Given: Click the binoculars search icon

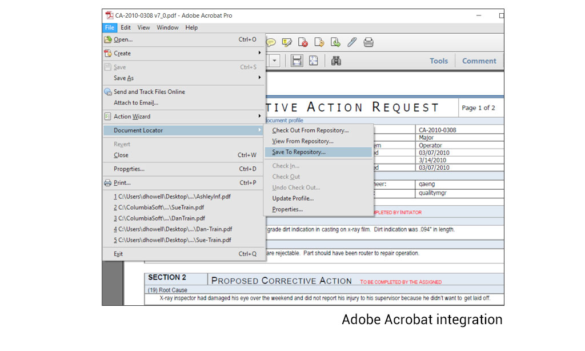Looking at the screenshot, I should coord(336,61).
